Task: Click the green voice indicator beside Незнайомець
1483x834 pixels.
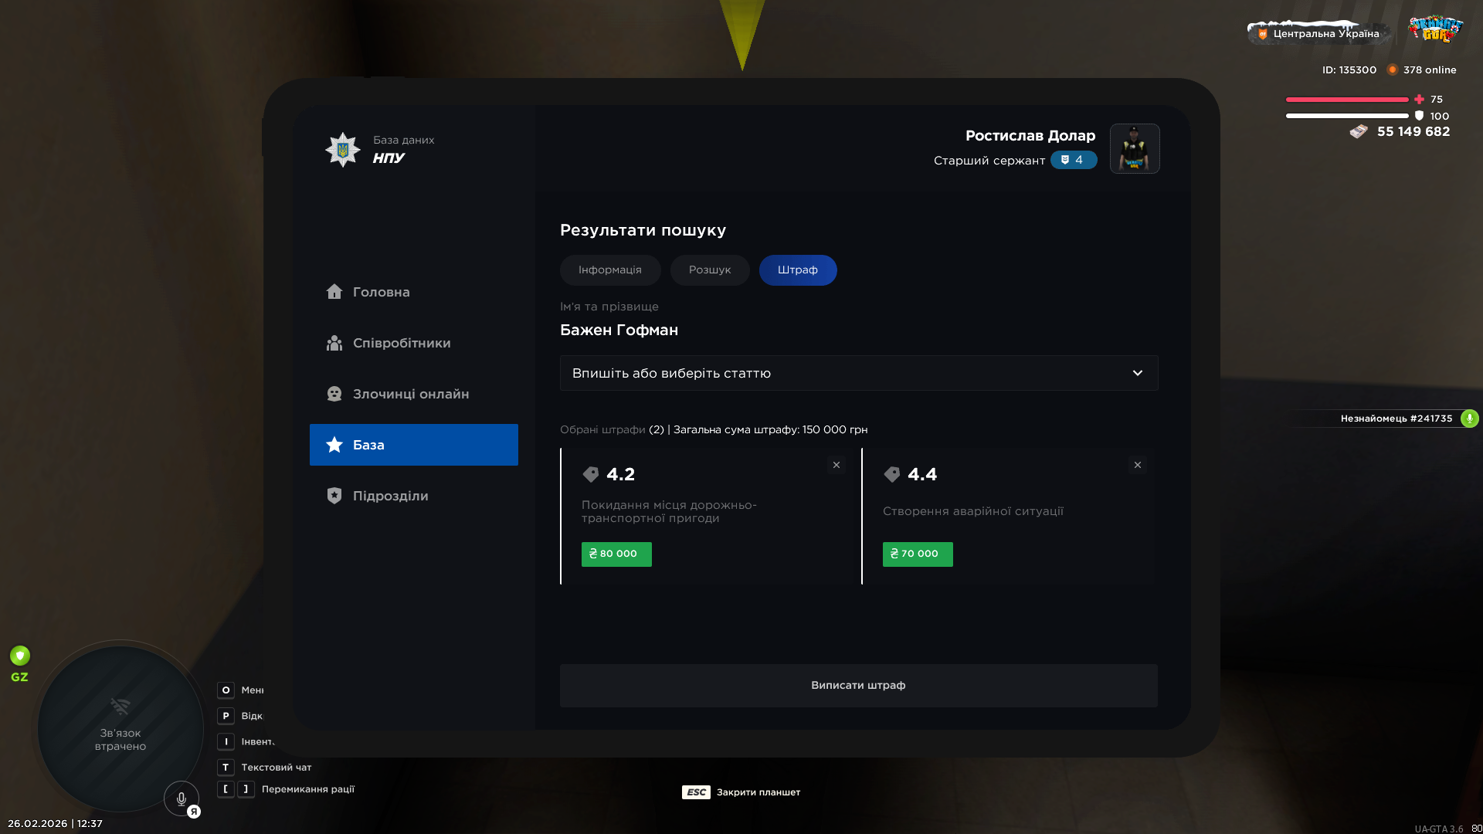Action: tap(1470, 419)
